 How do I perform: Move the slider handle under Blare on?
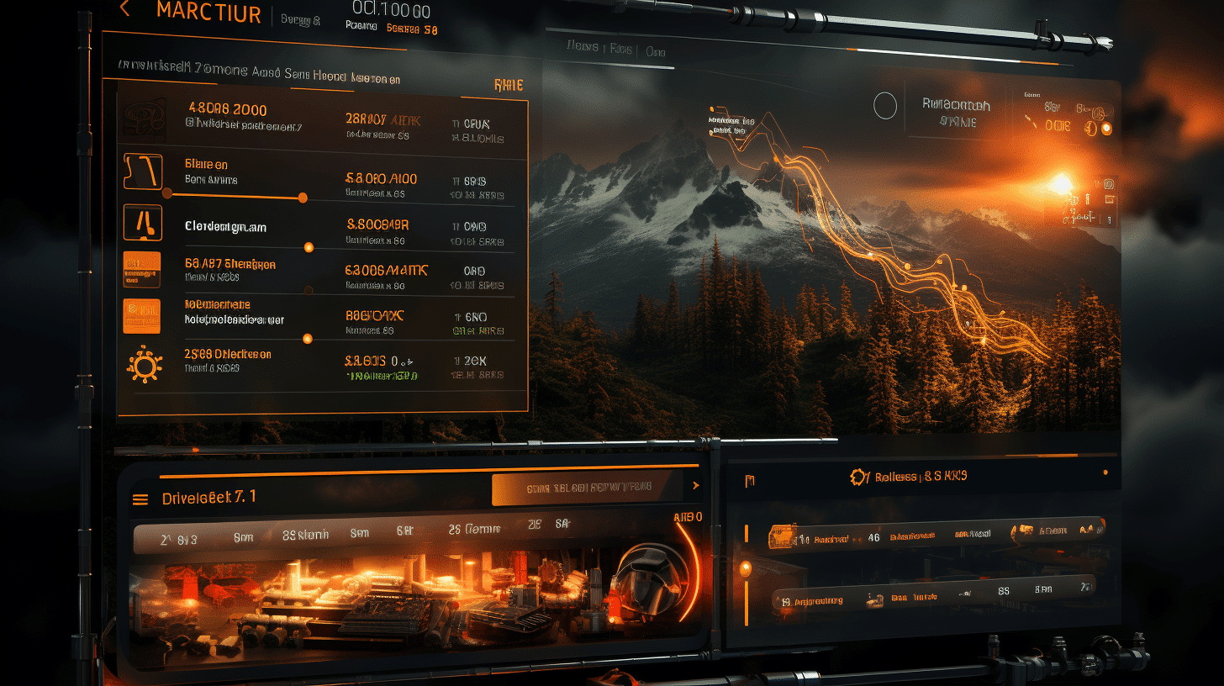(x=303, y=198)
